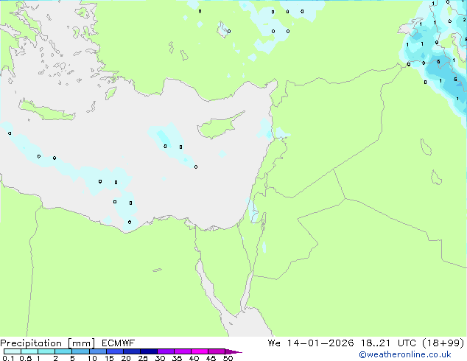Pick the blue swatch between 15 and 20
Image resolution: width=467 pixels, height=361 pixels.
click(114, 351)
